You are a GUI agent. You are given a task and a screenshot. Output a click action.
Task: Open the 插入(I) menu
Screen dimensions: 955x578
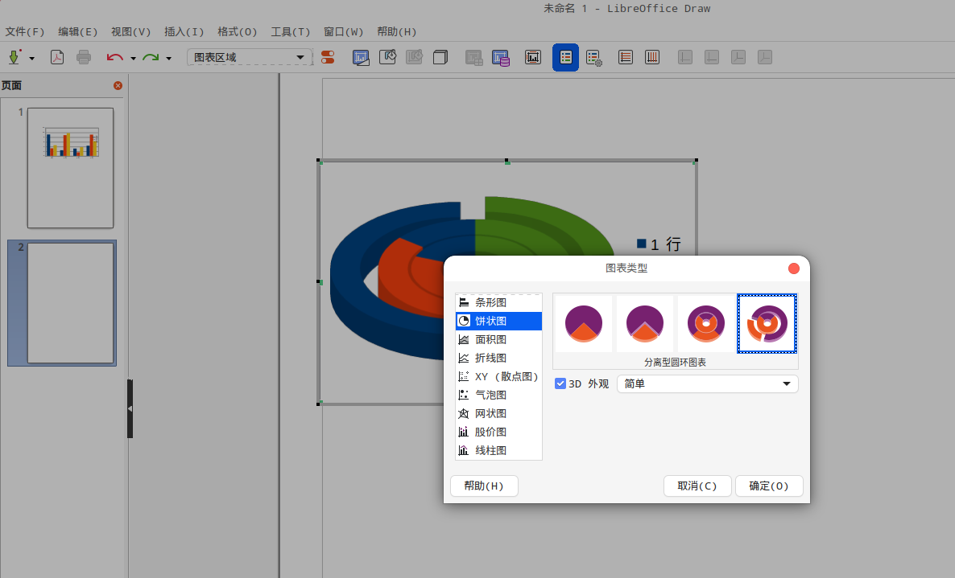(x=184, y=32)
